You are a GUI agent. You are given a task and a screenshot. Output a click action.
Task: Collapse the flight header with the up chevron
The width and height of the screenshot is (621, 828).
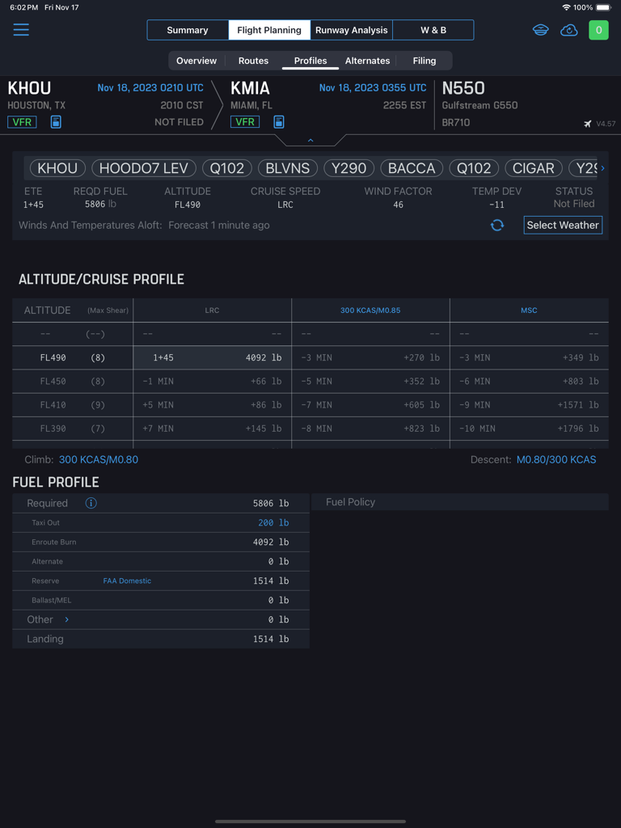310,140
